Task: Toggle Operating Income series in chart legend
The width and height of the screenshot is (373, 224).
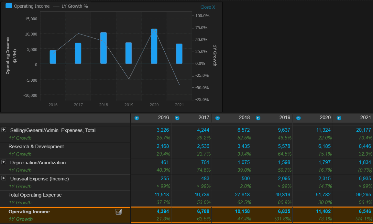Action: (32, 6)
